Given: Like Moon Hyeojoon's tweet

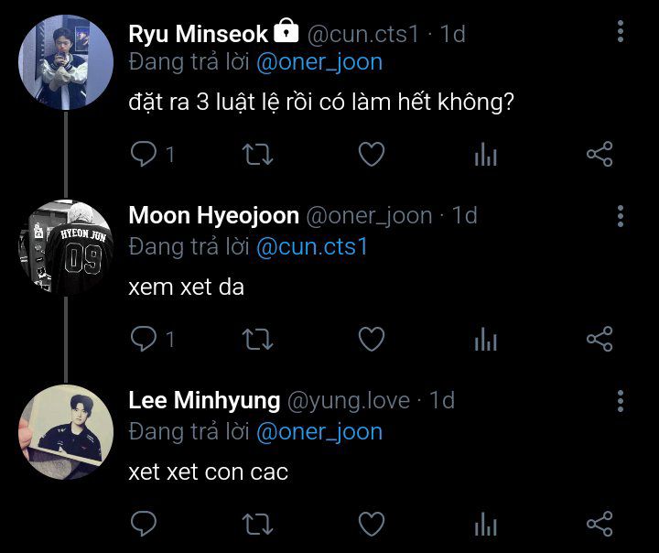Looking at the screenshot, I should point(371,340).
